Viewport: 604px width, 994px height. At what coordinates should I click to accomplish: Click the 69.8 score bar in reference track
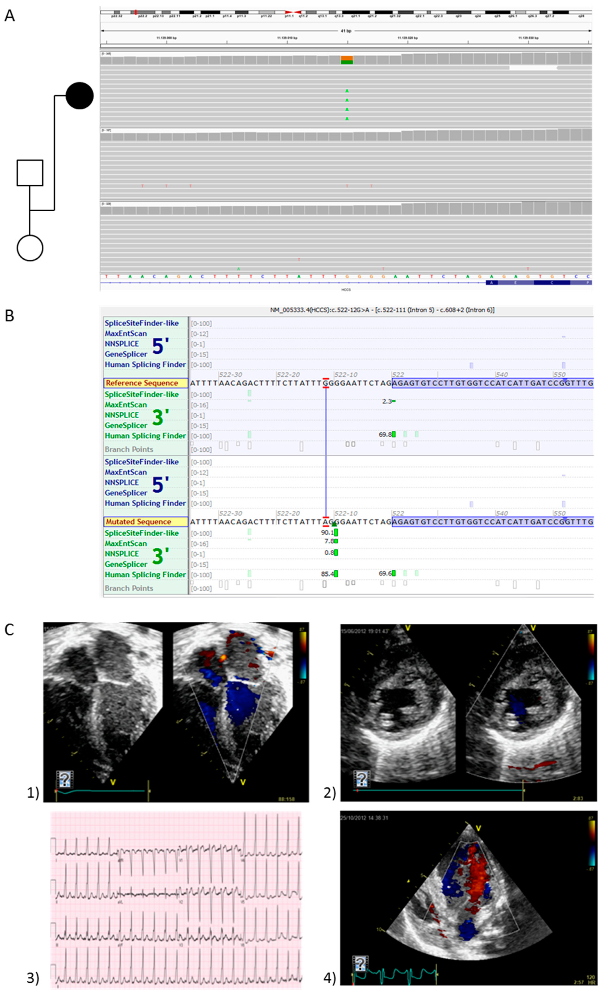click(x=393, y=434)
